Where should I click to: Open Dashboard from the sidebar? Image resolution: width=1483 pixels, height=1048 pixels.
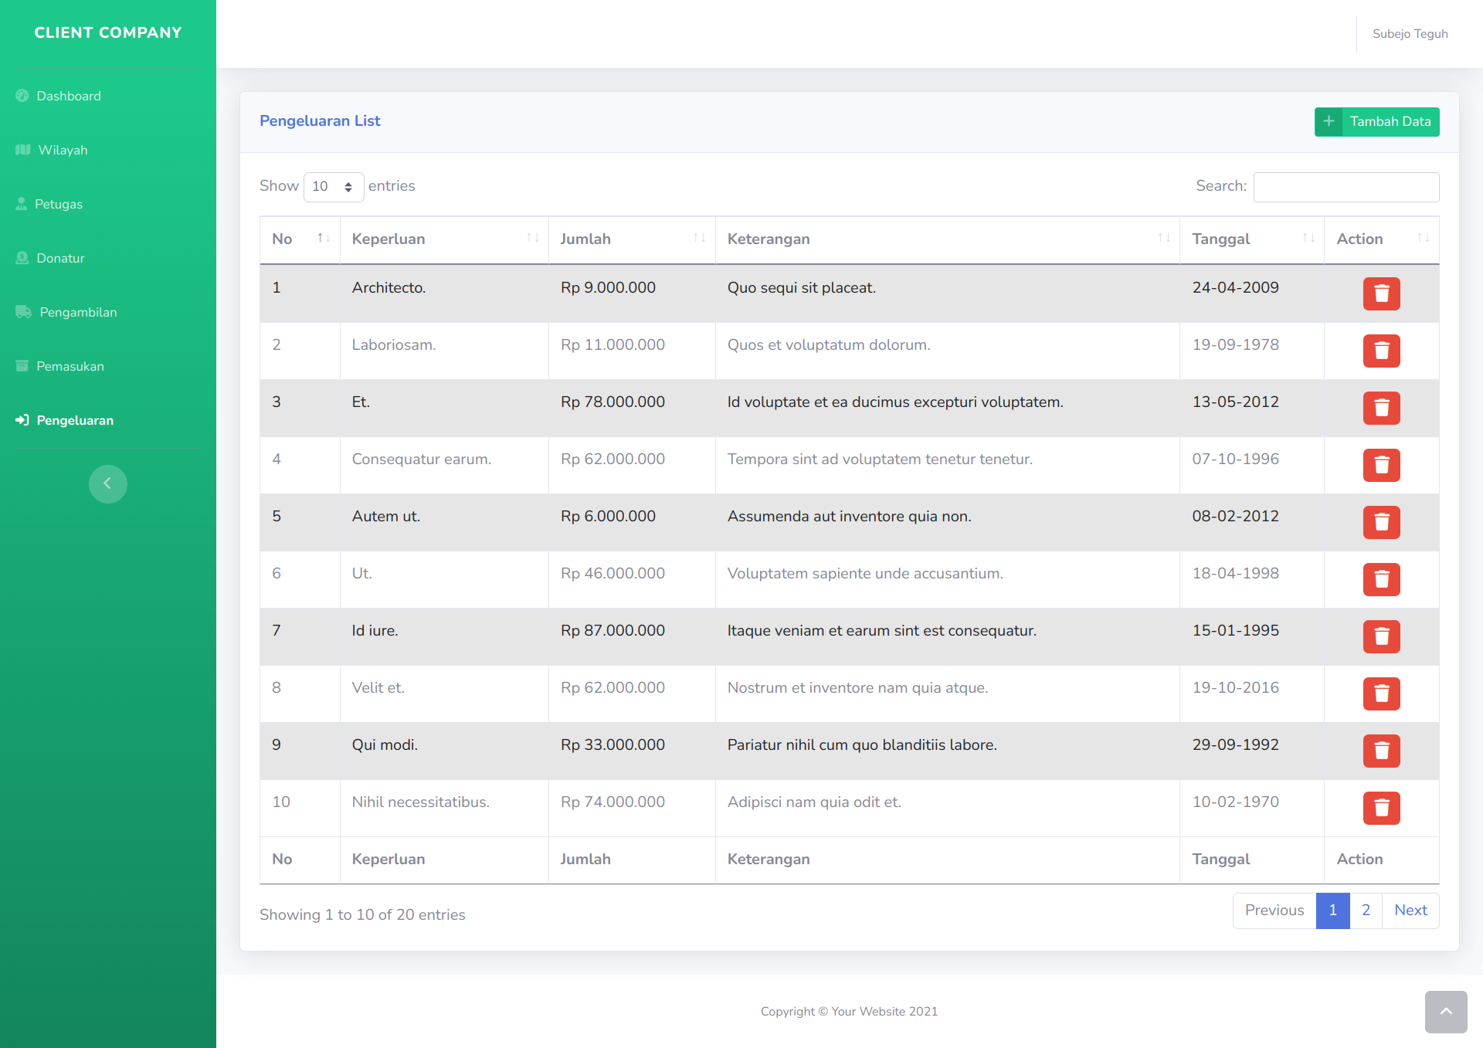tap(68, 96)
